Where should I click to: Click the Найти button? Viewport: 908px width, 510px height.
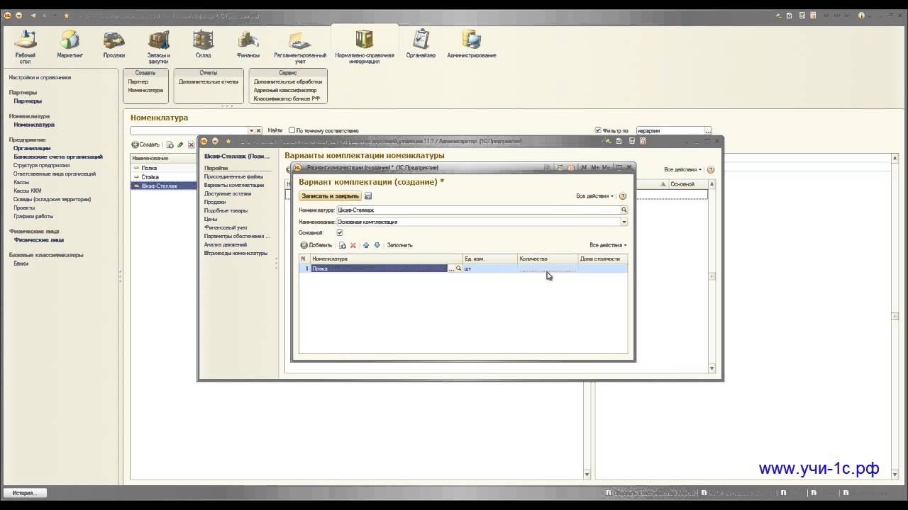click(275, 130)
